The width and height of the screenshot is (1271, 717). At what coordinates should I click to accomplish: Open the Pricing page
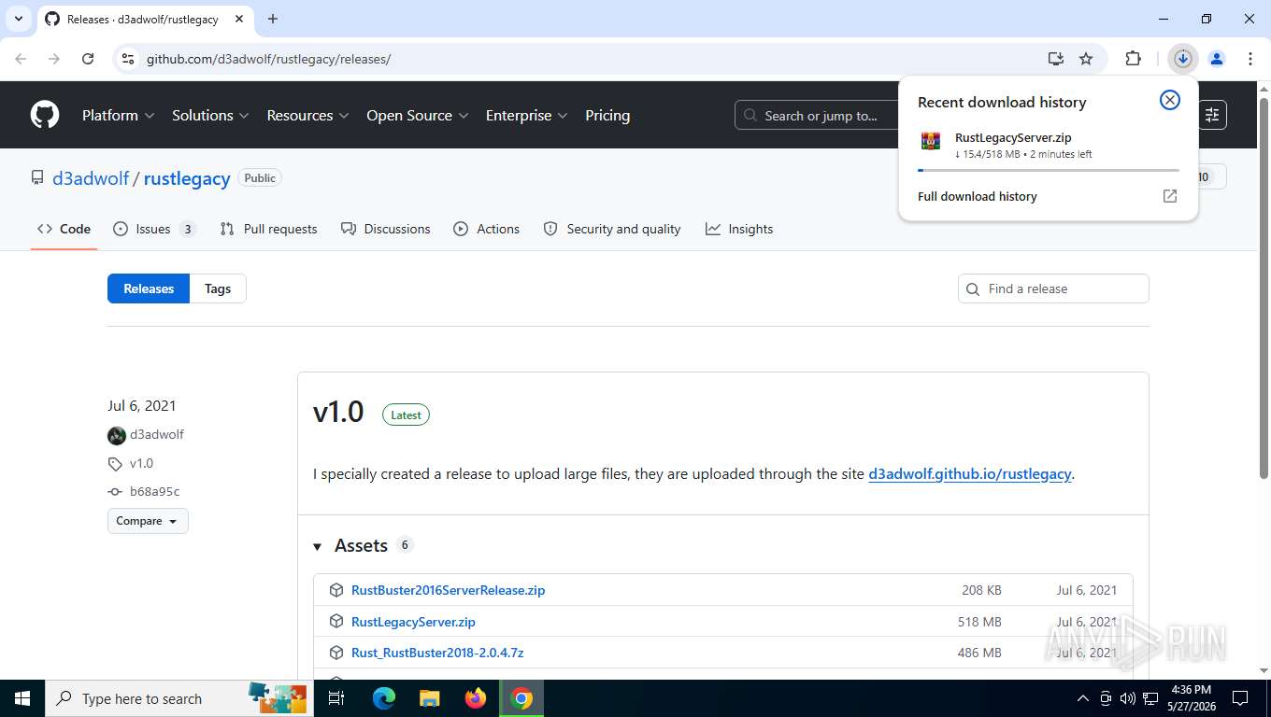tap(607, 116)
